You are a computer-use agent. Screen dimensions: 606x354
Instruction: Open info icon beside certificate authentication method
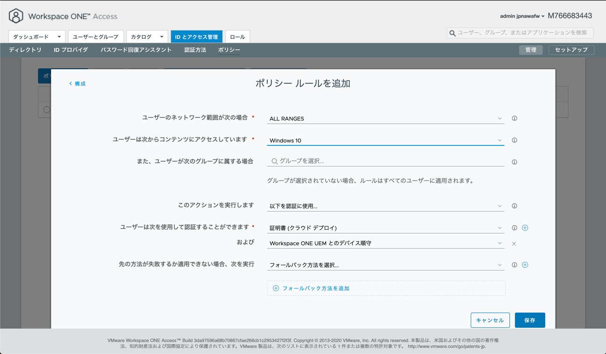pos(514,228)
